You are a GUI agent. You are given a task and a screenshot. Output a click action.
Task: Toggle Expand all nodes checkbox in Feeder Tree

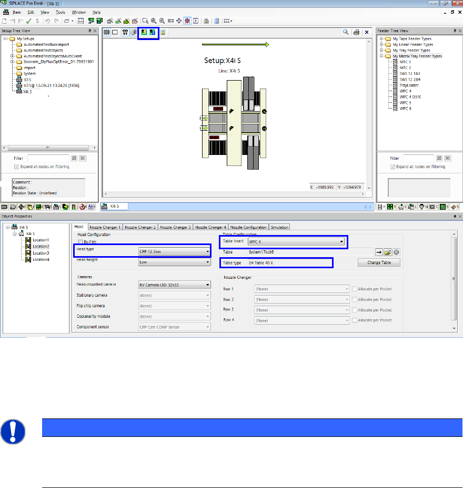pos(392,167)
